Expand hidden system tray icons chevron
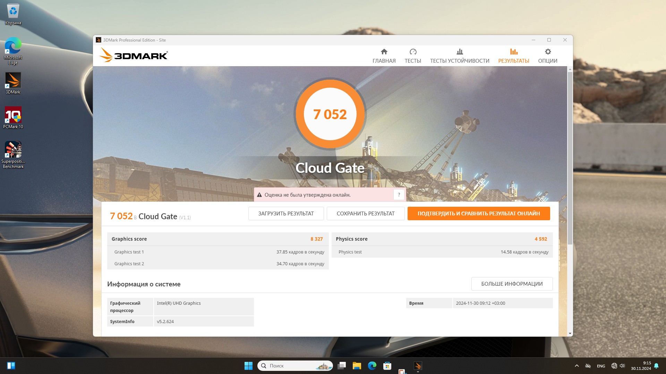666x374 pixels. [x=577, y=366]
